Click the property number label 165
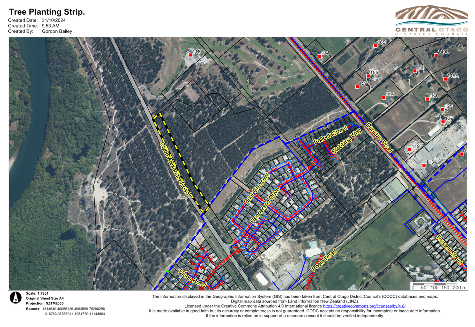The image size is (475, 327). click(x=381, y=42)
